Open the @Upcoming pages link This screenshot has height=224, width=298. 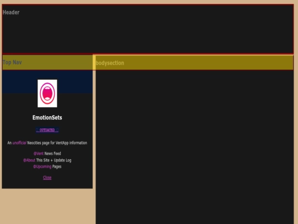pyautogui.click(x=42, y=166)
